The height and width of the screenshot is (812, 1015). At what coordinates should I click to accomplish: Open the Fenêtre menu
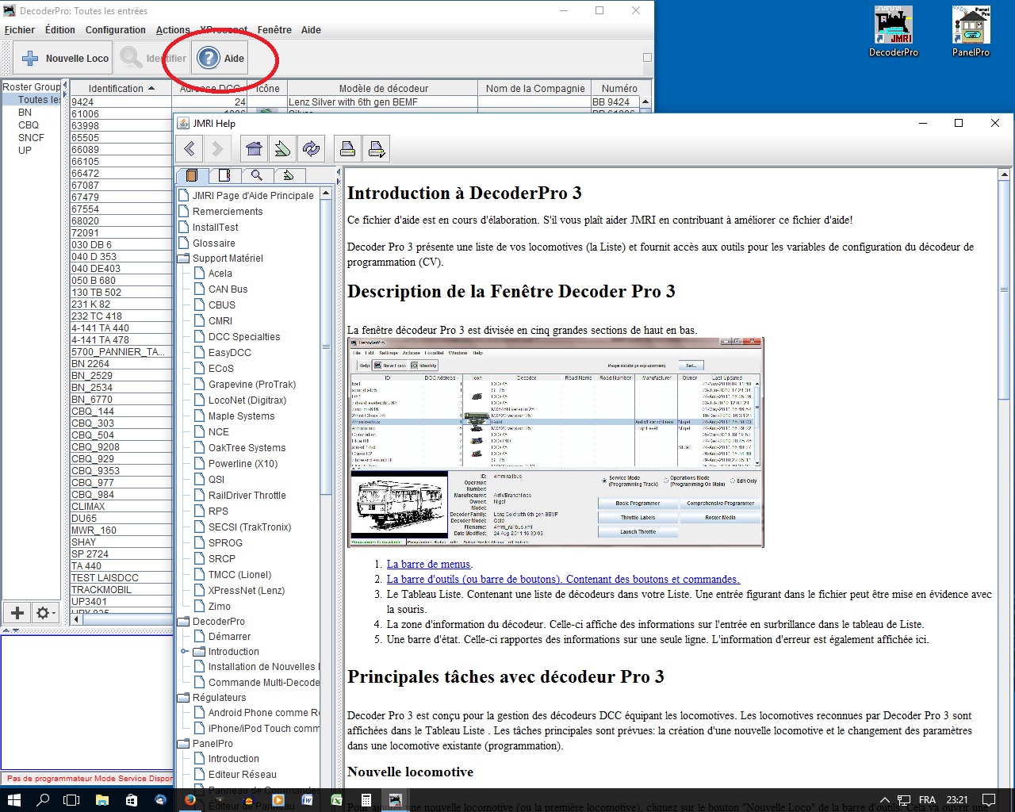(274, 30)
